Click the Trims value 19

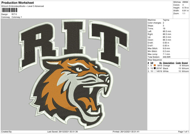click(x=164, y=28)
